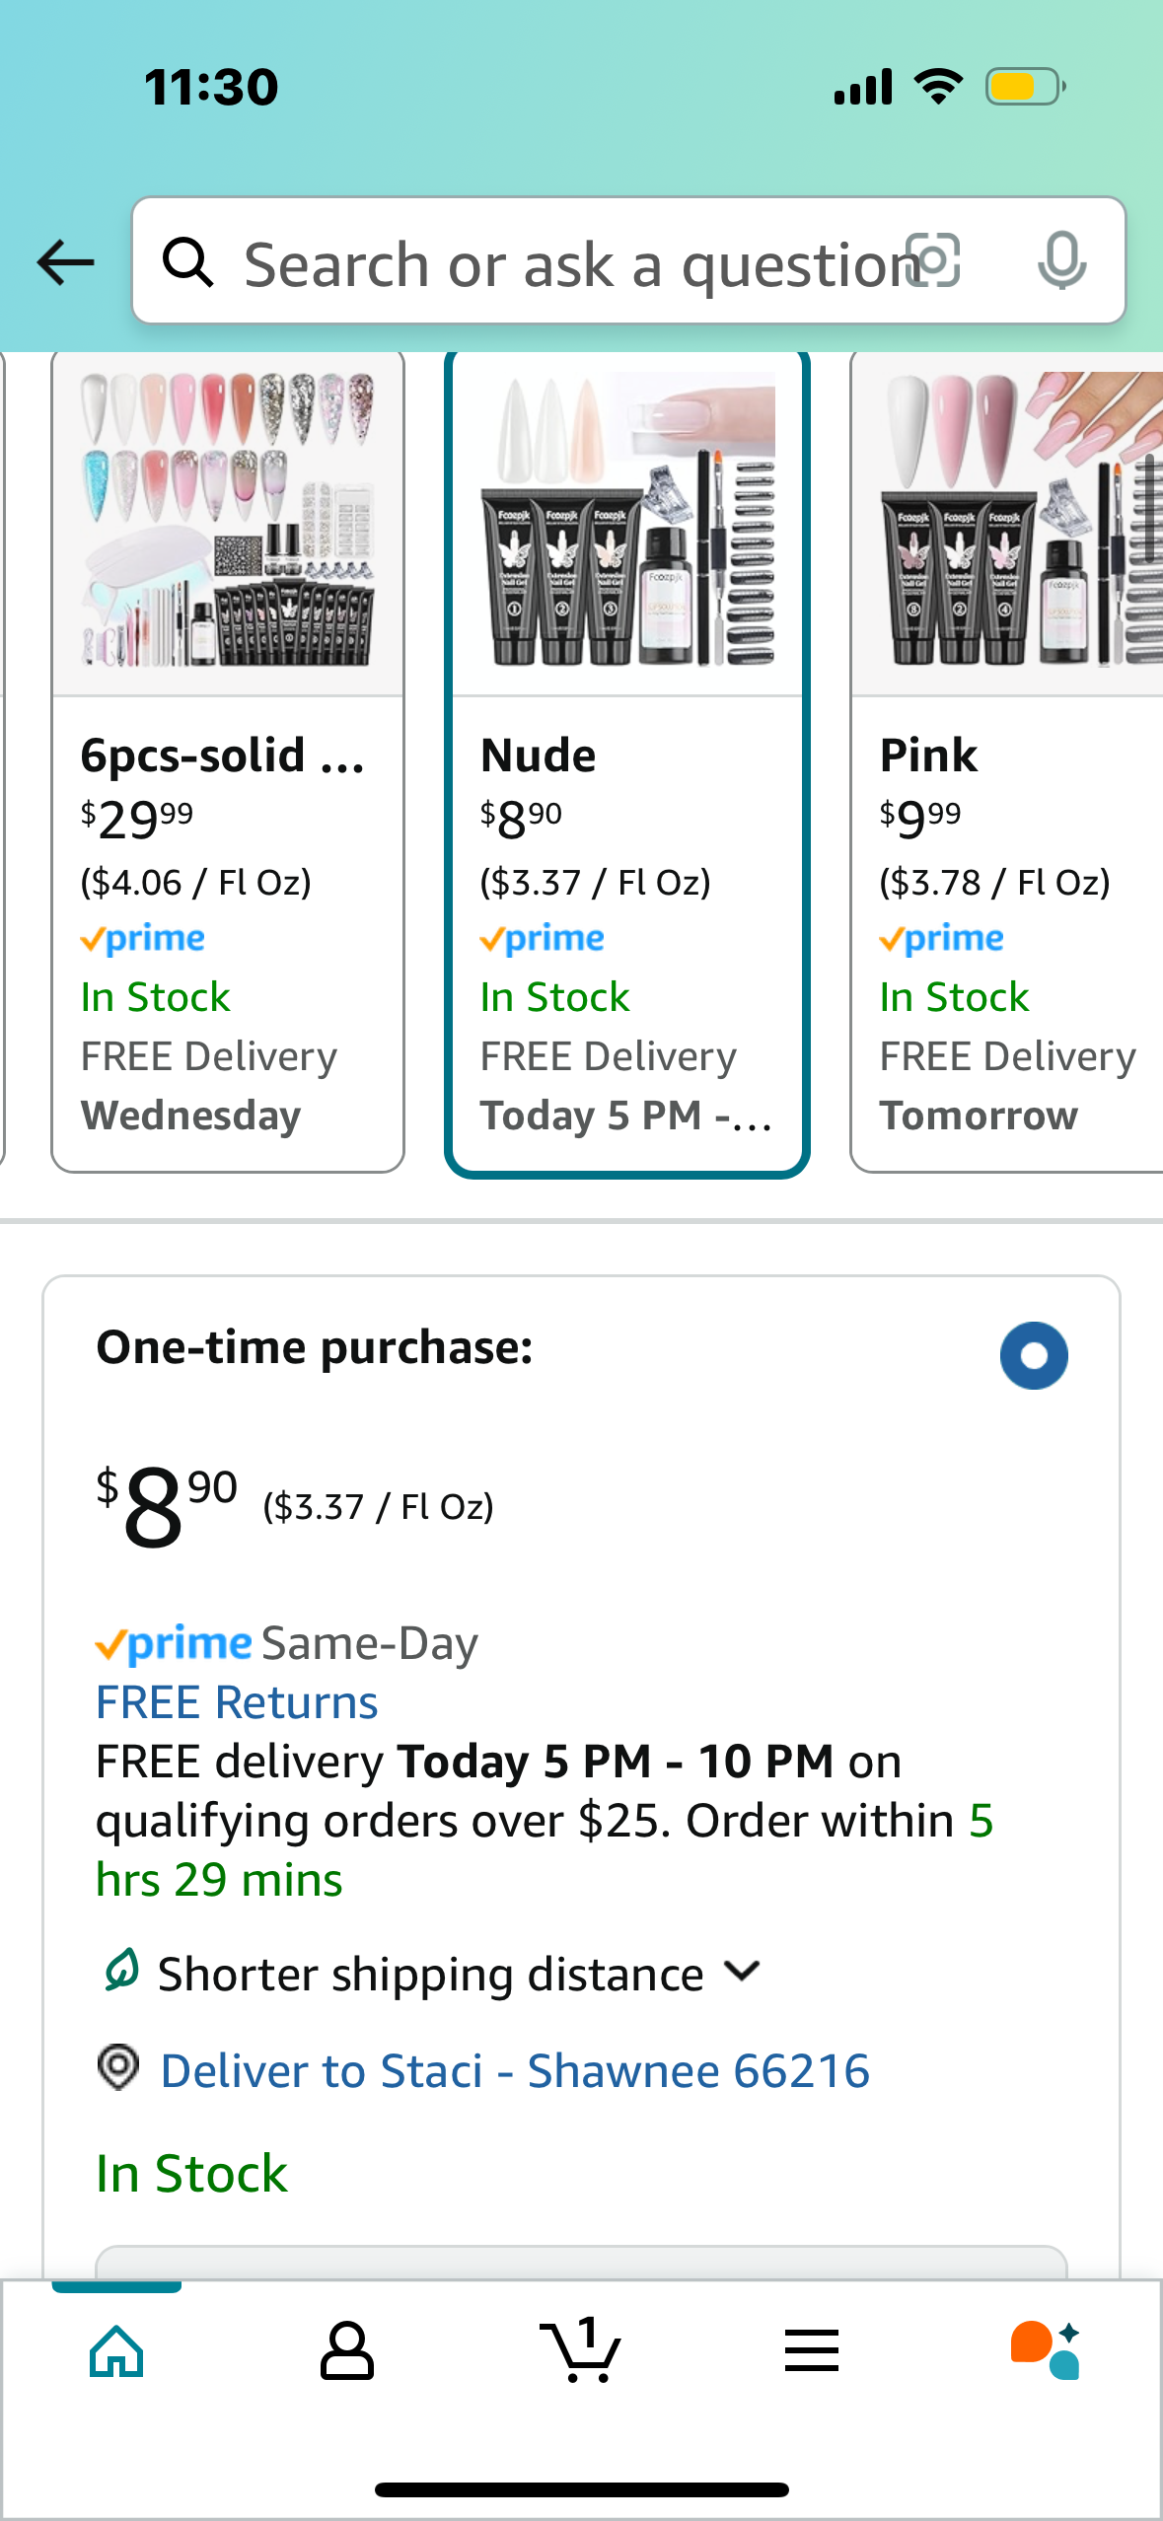
Task: Select the One-time purchase radio button
Action: click(x=1033, y=1356)
